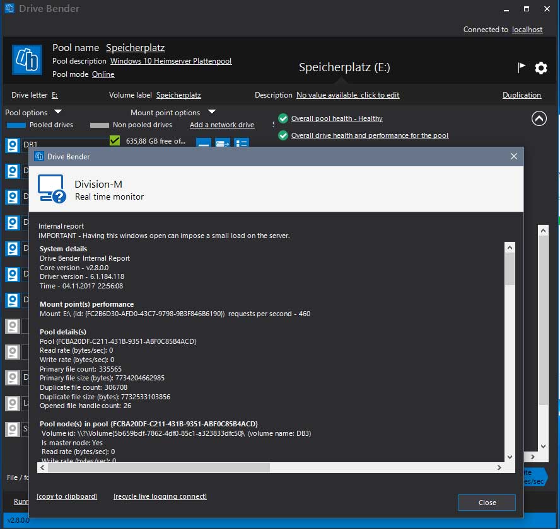Click the System details heading in the report
The image size is (560, 529).
pos(63,249)
